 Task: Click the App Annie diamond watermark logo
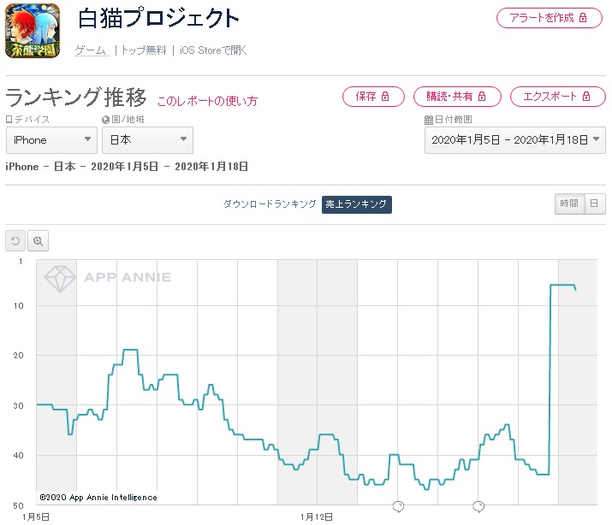(x=60, y=278)
